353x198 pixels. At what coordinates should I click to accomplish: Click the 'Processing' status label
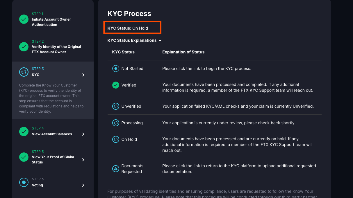tap(132, 123)
